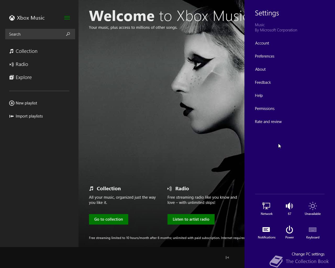Open Radio in the sidebar

tap(22, 64)
